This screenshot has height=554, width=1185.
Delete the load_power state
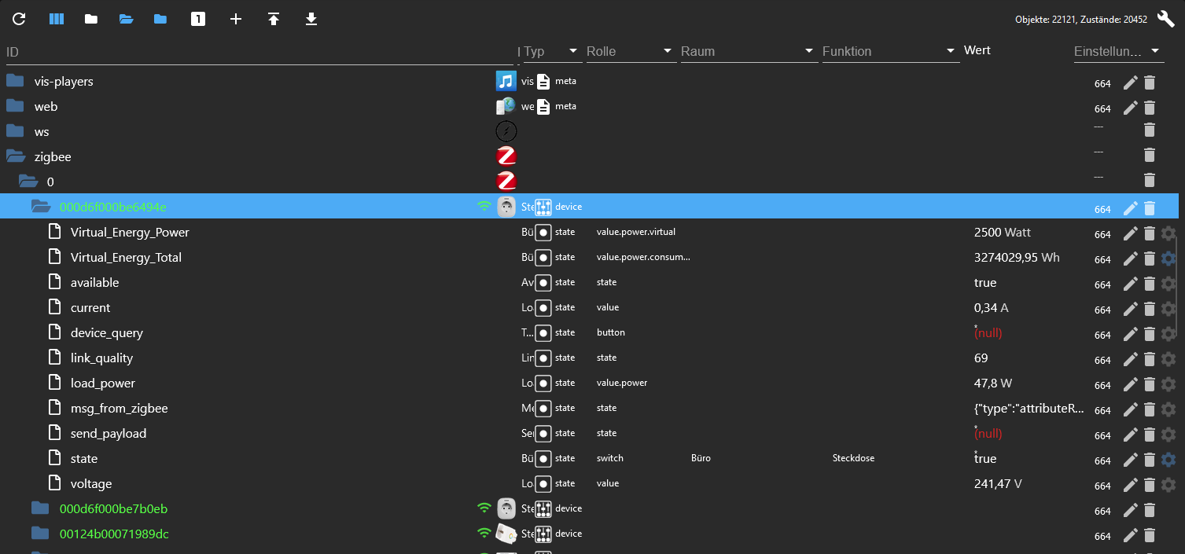[x=1150, y=384]
